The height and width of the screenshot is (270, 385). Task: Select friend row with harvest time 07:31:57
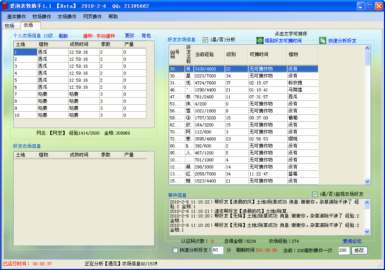[244, 97]
